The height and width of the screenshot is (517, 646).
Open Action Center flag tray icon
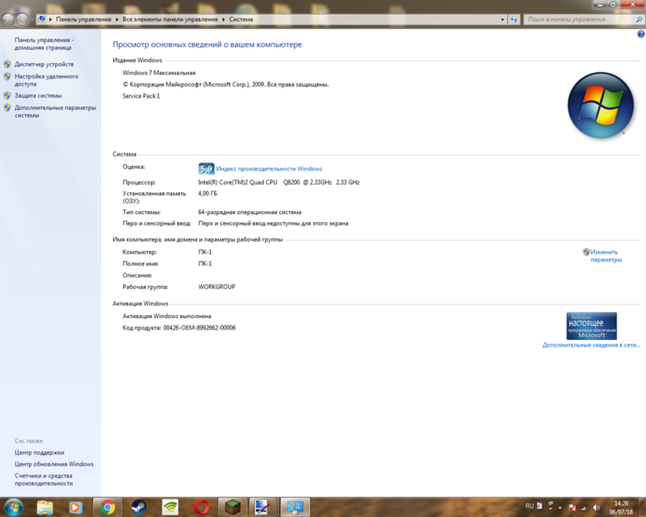[x=573, y=508]
